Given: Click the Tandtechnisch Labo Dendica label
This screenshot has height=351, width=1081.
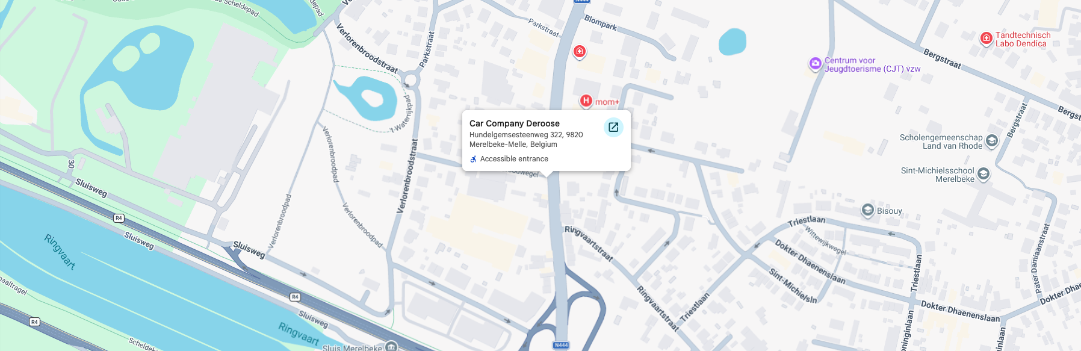Looking at the screenshot, I should [1023, 39].
